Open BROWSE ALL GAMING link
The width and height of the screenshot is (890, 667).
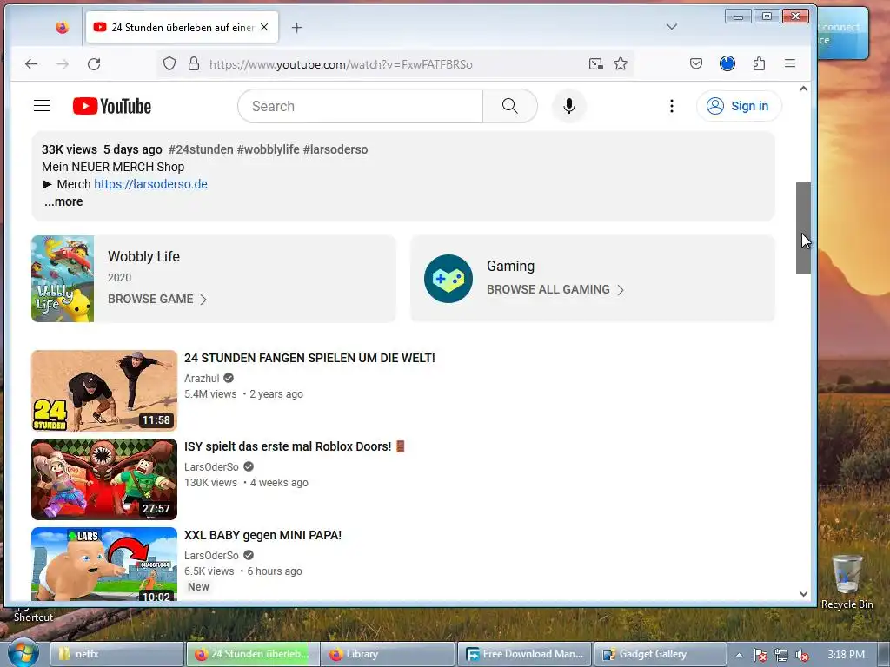pyautogui.click(x=555, y=289)
